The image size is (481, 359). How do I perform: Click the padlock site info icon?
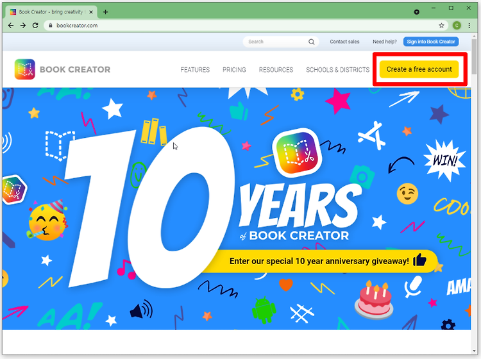click(51, 26)
